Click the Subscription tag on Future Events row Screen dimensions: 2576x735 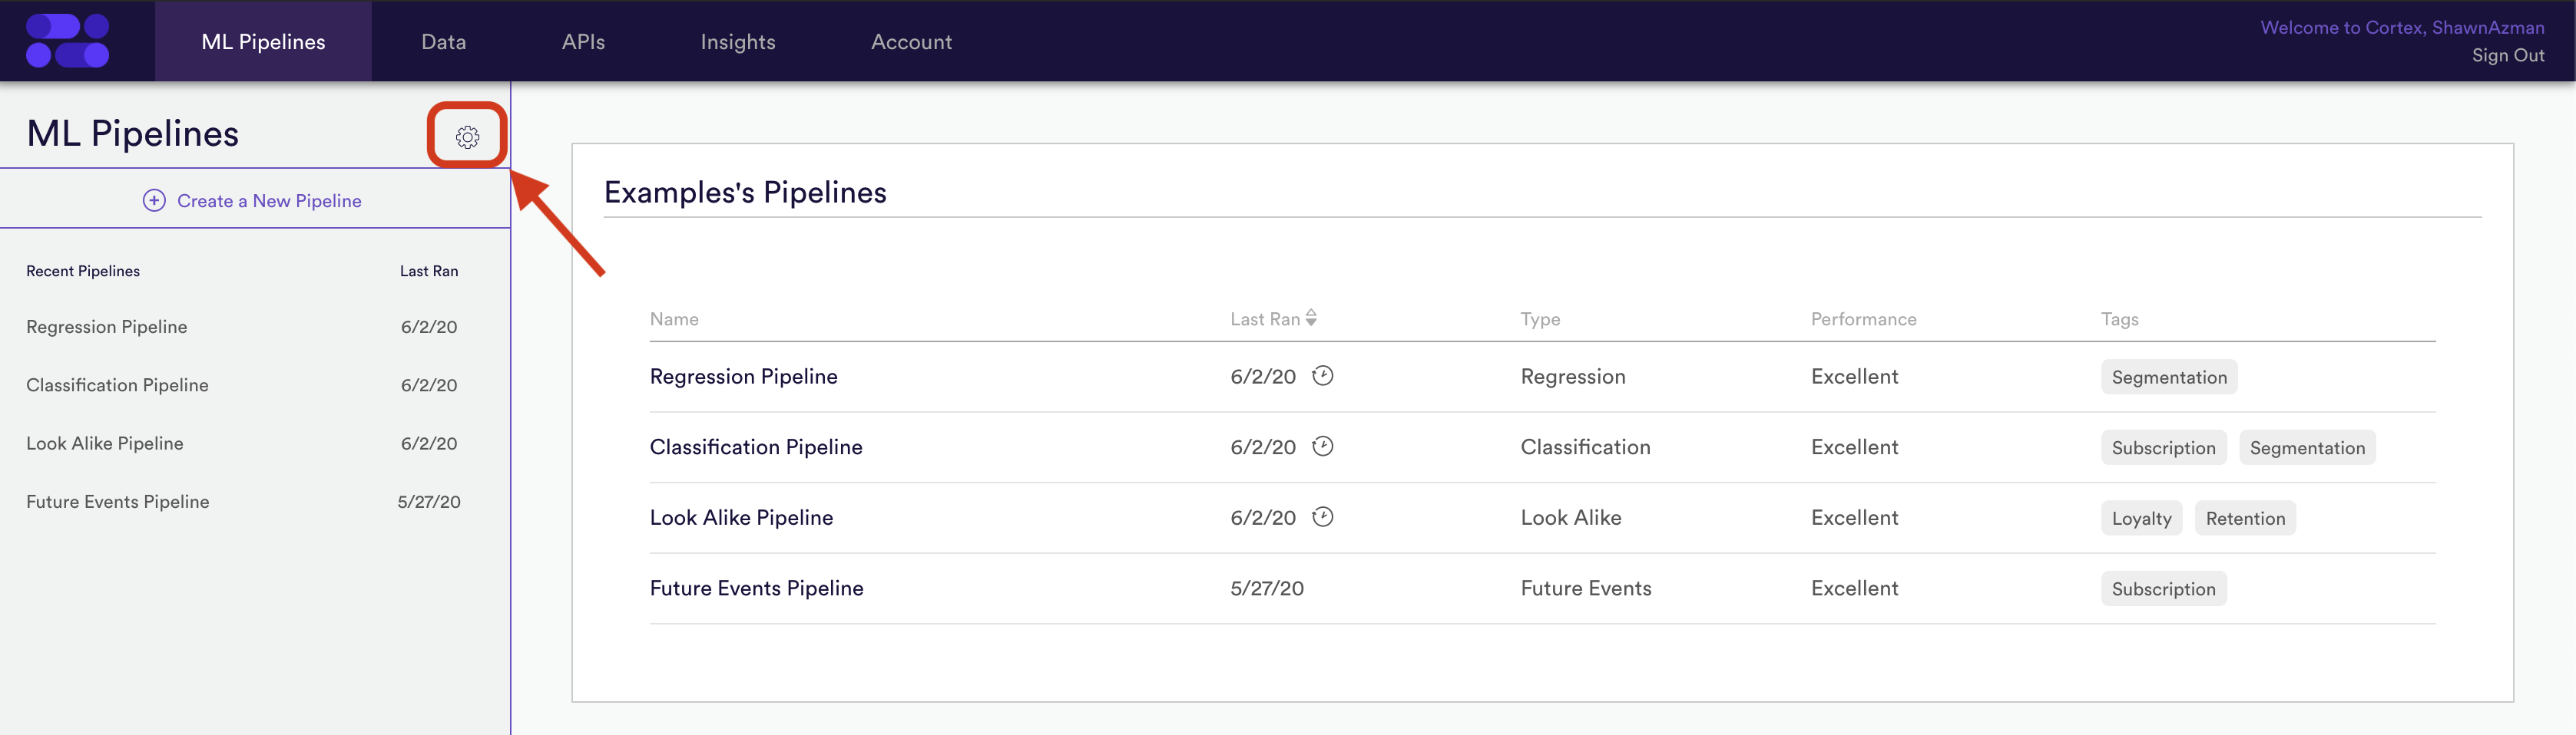click(2163, 589)
